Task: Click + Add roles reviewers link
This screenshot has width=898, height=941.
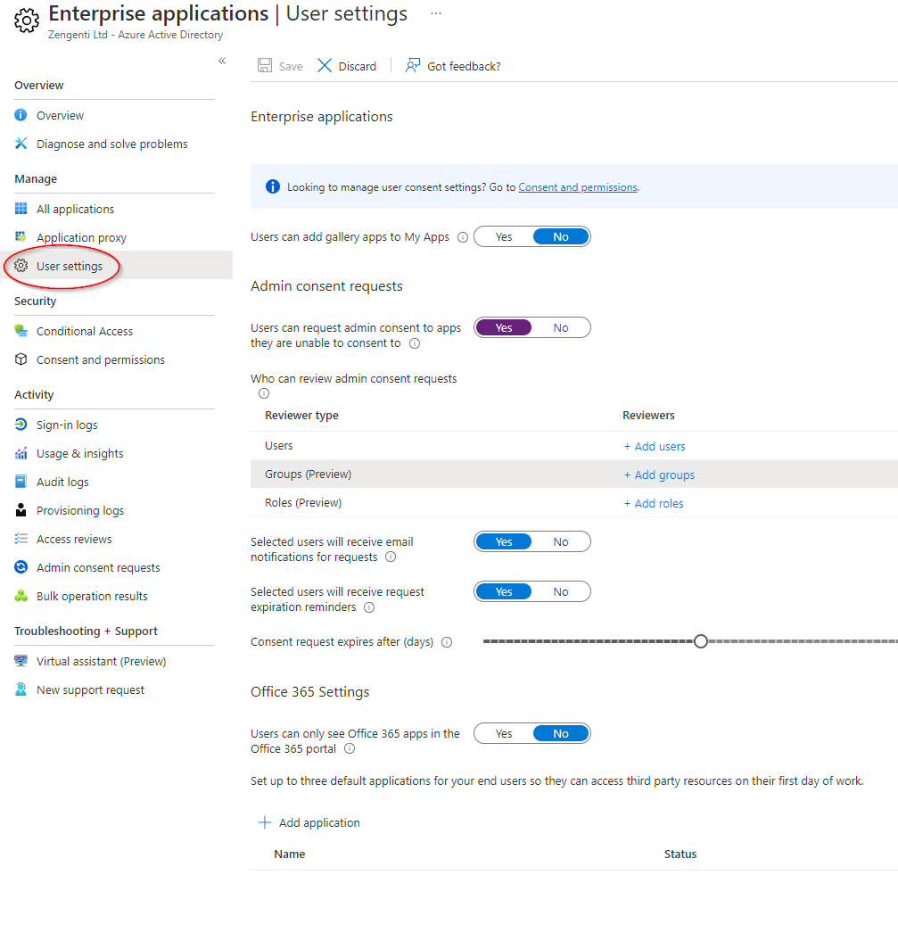Action: click(x=654, y=503)
